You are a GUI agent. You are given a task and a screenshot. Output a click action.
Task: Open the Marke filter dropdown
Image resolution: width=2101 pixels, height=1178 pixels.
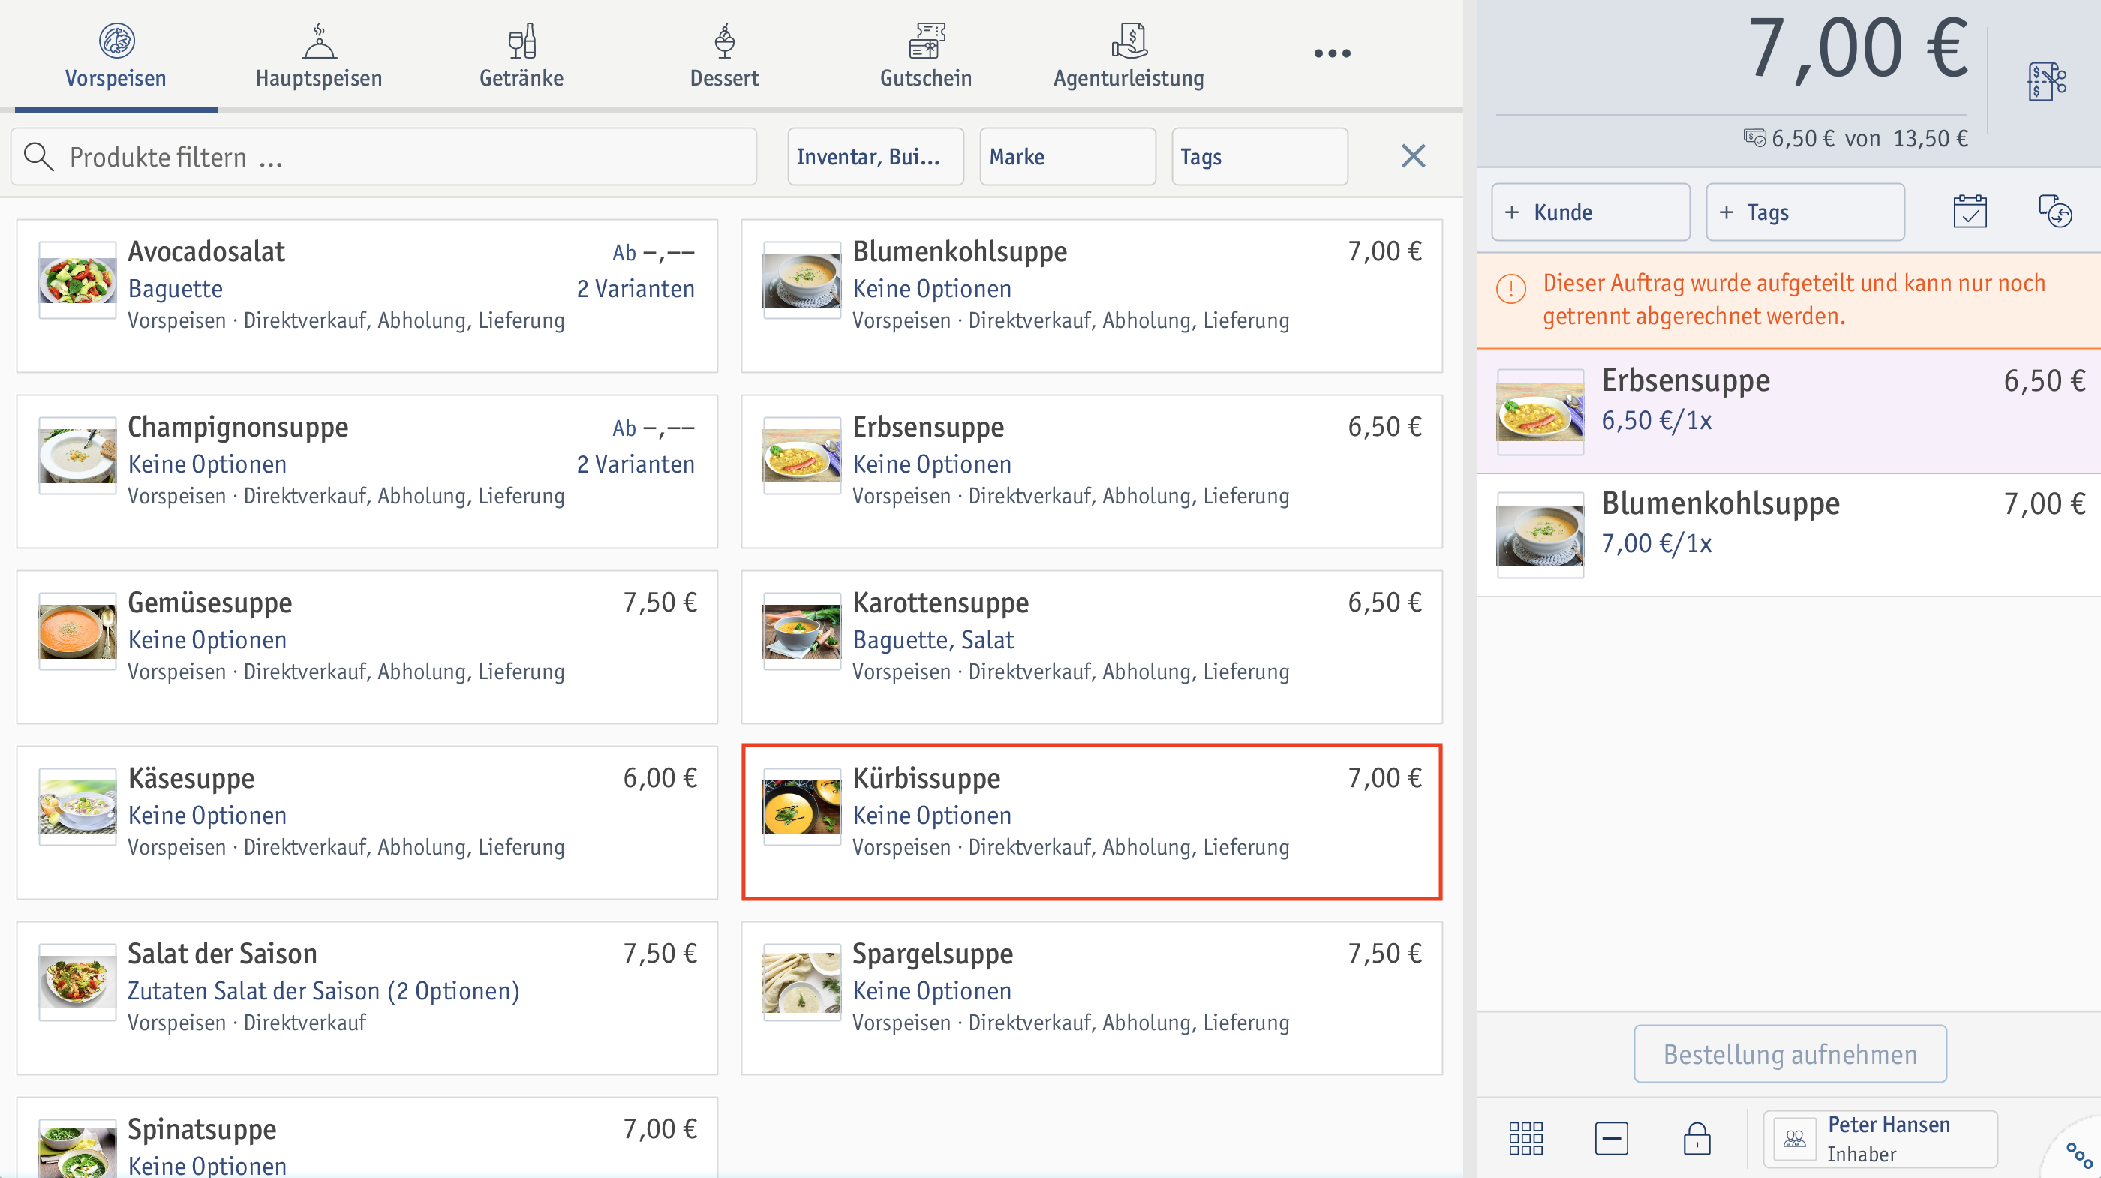(1068, 156)
